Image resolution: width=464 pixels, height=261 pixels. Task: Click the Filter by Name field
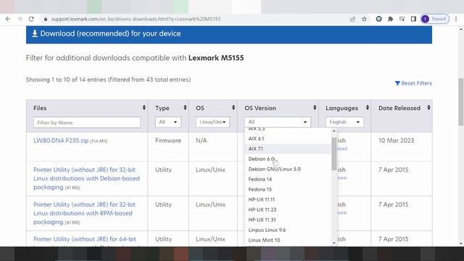(x=87, y=123)
